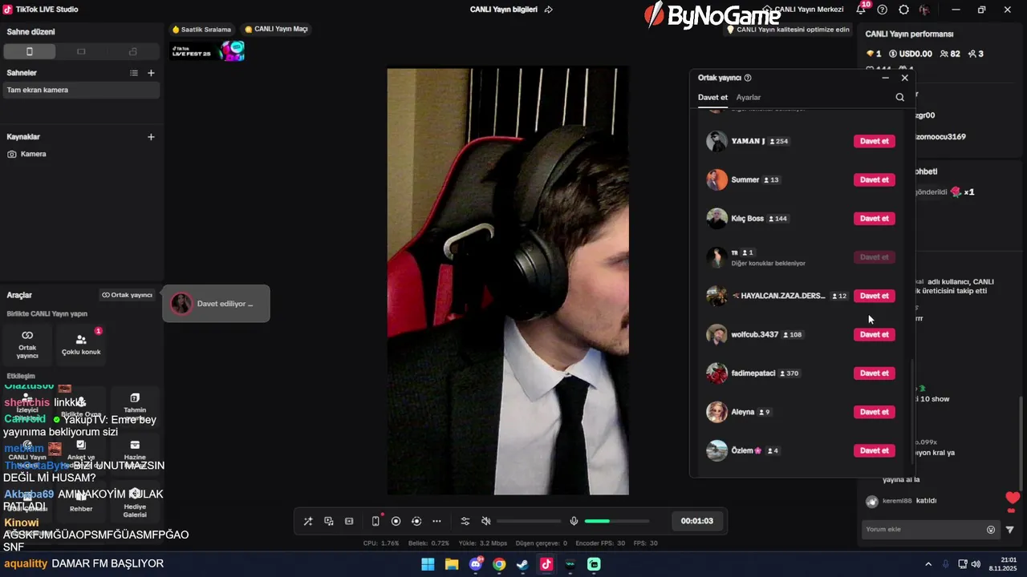Invite YAMAN J with Davet et
This screenshot has width=1027, height=577.
[x=875, y=141]
